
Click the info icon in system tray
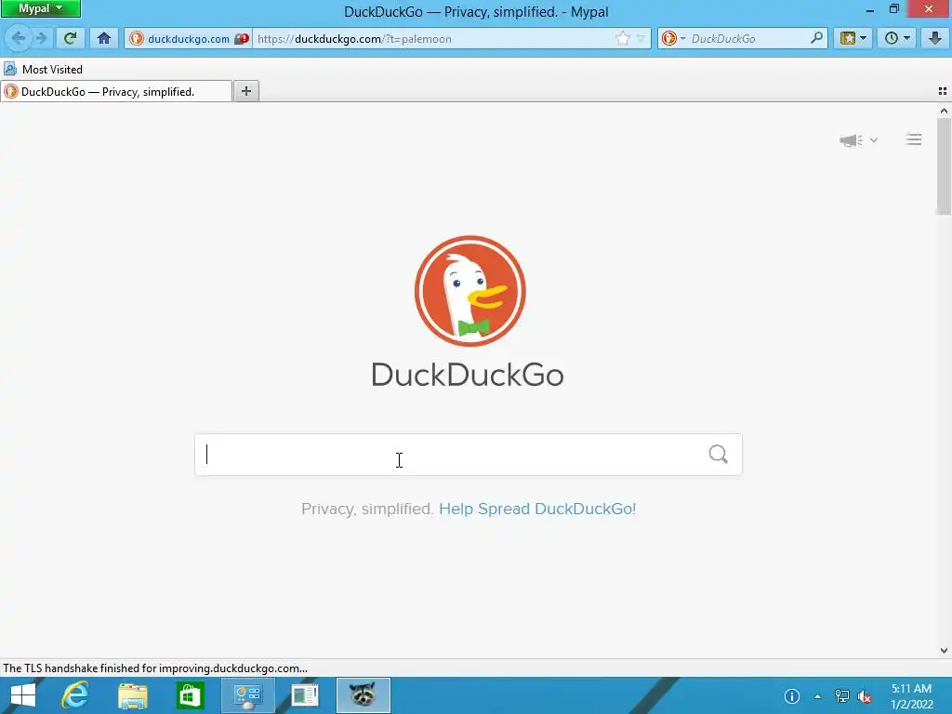pos(792,696)
